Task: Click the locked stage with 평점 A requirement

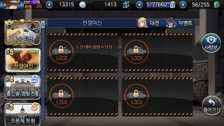Action: click(x=82, y=53)
